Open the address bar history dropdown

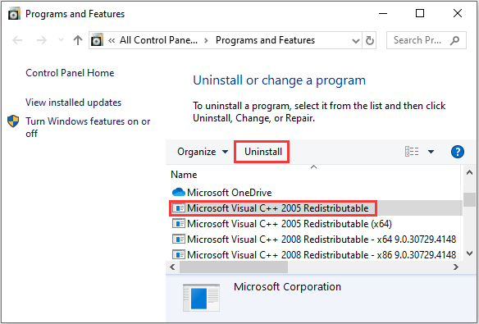(x=356, y=41)
